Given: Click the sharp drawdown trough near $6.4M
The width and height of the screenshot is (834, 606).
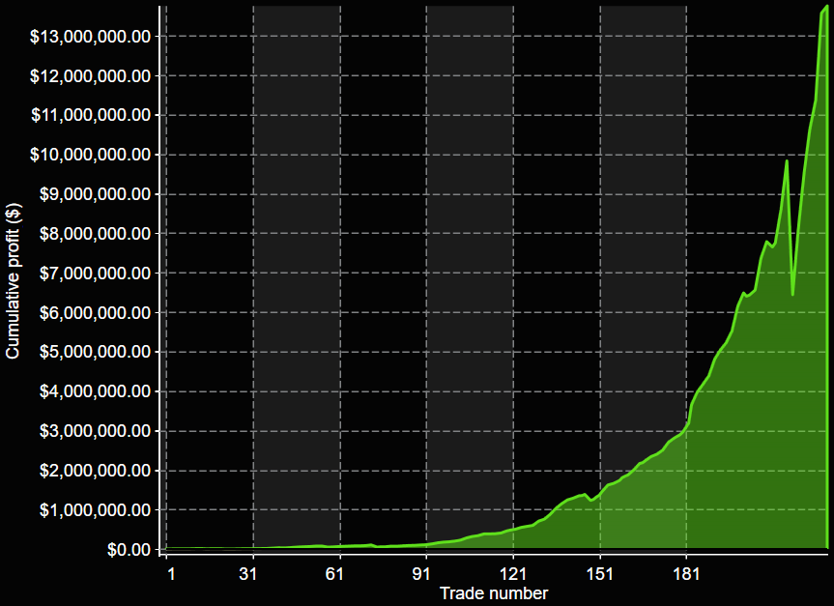Looking at the screenshot, I should 792,294.
